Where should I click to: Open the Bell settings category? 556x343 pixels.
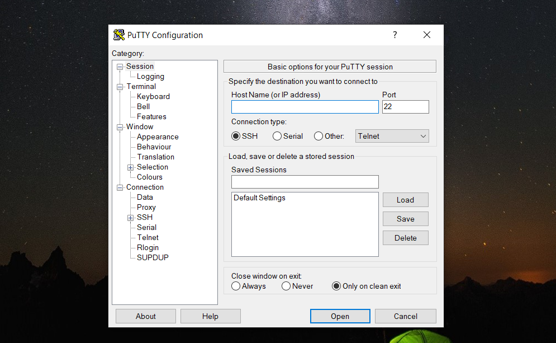coord(143,106)
